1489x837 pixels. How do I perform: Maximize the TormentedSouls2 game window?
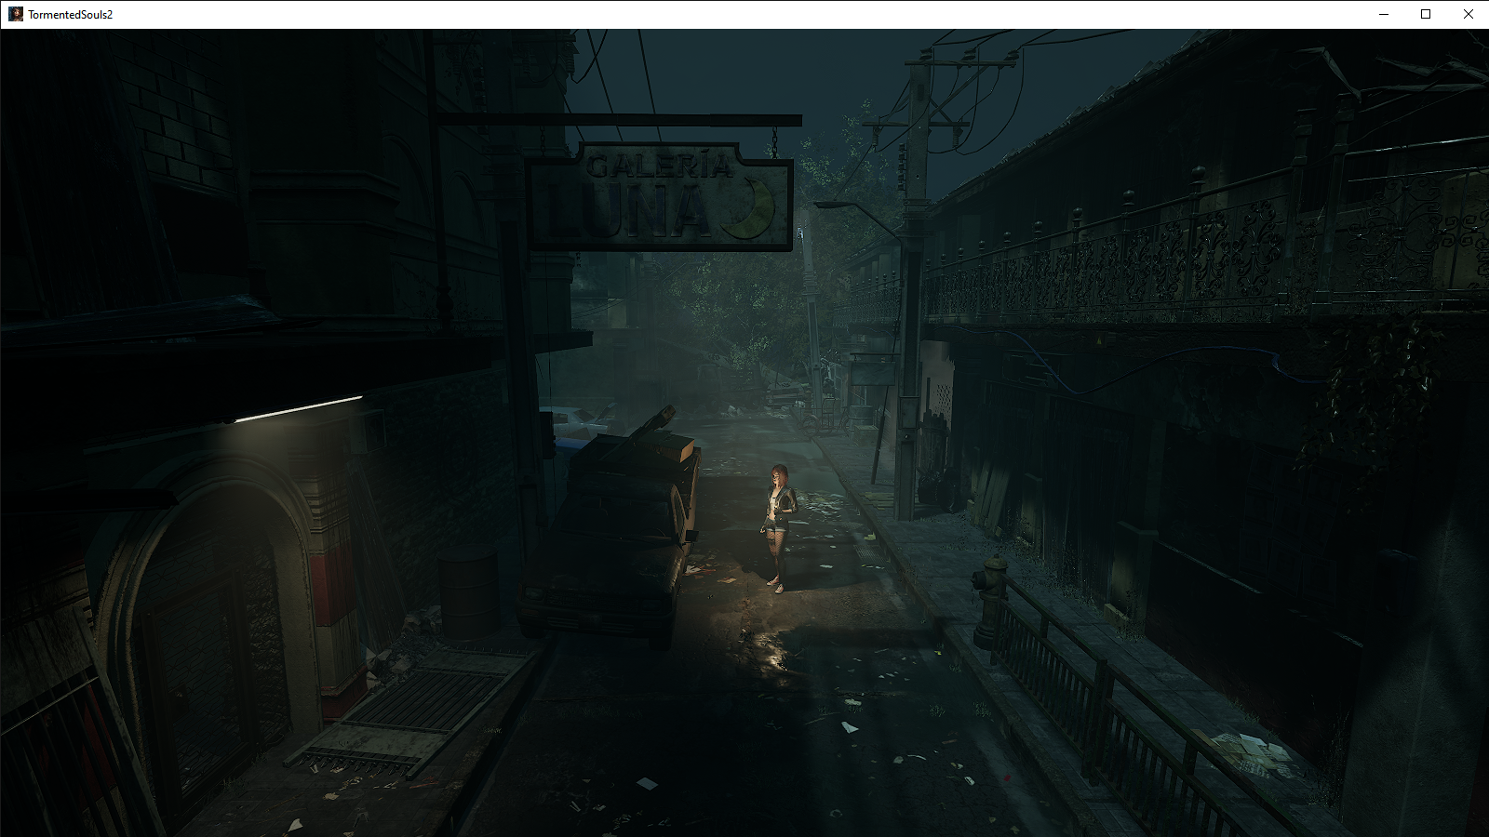1426,14
